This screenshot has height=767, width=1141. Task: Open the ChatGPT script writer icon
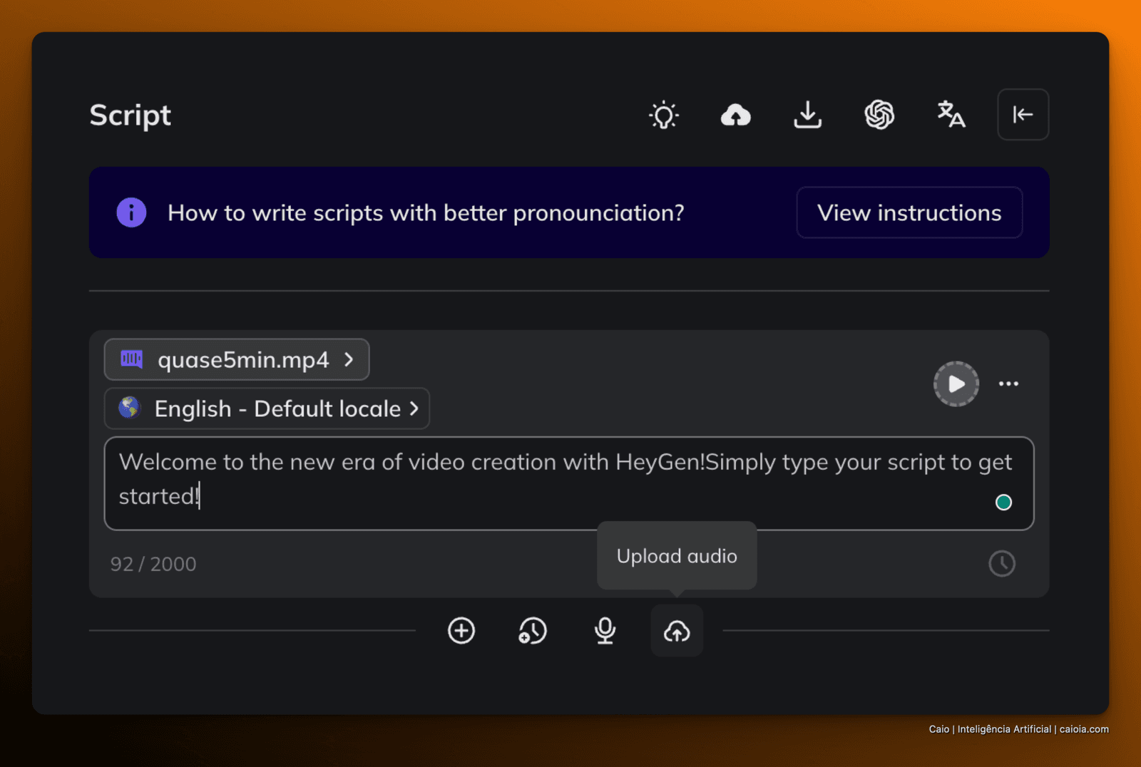coord(879,115)
